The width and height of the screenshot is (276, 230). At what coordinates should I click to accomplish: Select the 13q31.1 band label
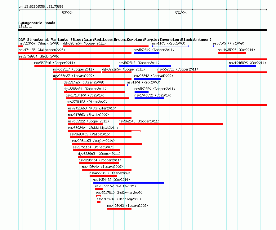coord(25,27)
